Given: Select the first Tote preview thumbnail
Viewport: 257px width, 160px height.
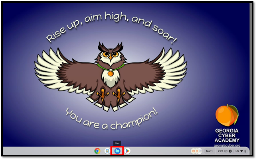Looking at the screenshot, I should pyautogui.click(x=194, y=151).
